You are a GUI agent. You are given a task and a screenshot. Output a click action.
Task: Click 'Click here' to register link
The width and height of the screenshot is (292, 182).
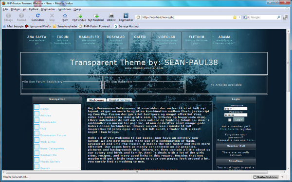click(227, 129)
